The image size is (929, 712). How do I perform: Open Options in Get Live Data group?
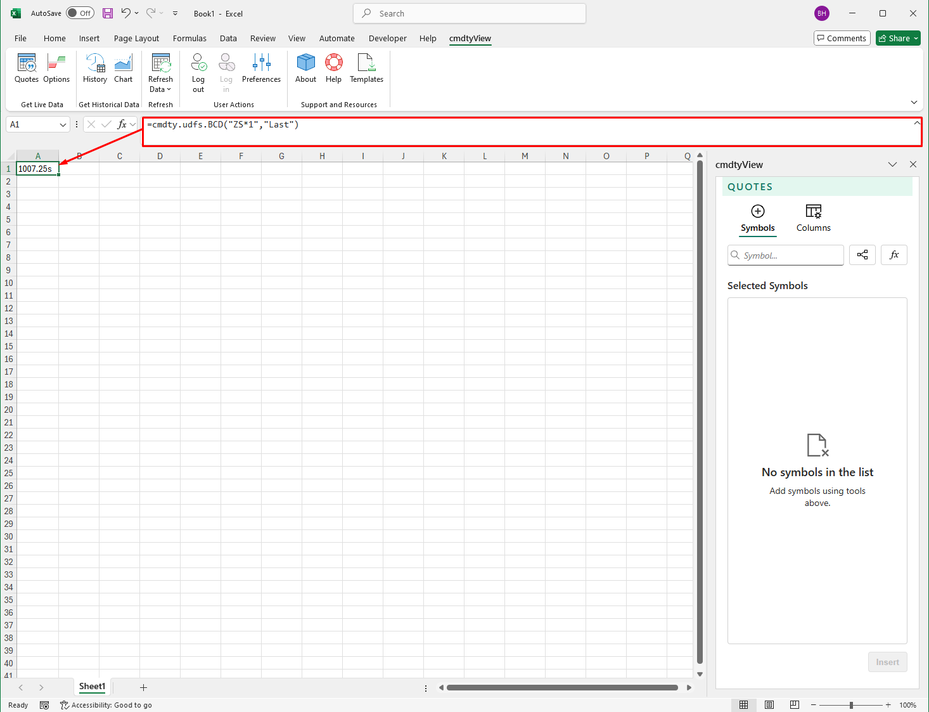point(56,68)
